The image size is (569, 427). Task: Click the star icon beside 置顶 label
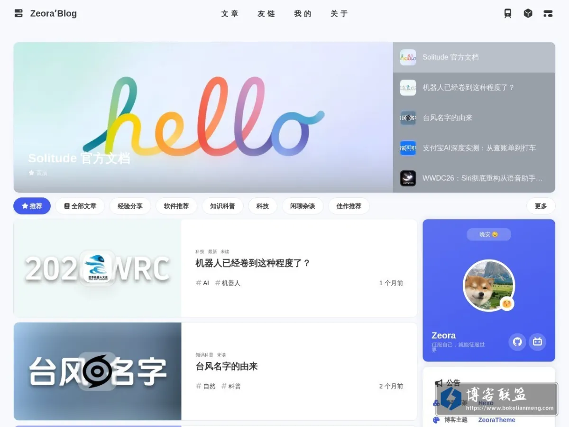point(31,173)
